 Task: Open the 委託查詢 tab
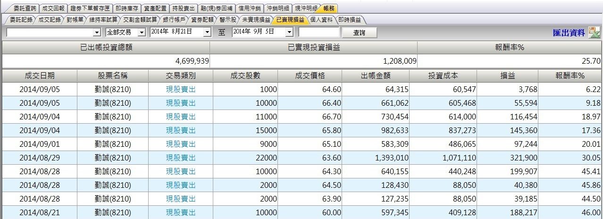25,8
